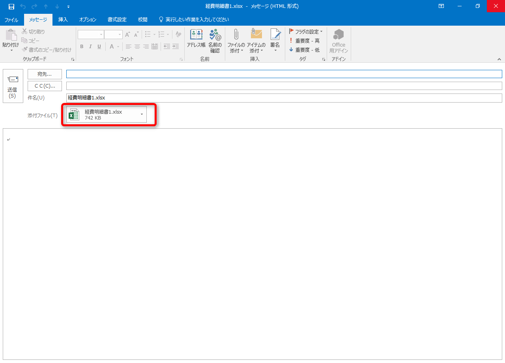Set 重要度 - 低 low importance
The image size is (505, 363).
click(304, 50)
